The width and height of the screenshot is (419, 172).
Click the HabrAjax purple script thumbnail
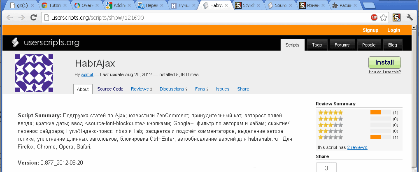(34, 73)
